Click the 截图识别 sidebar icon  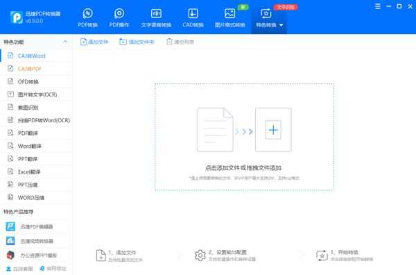click(10, 107)
